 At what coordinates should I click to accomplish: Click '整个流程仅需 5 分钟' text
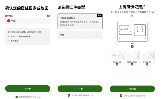tap(16, 32)
